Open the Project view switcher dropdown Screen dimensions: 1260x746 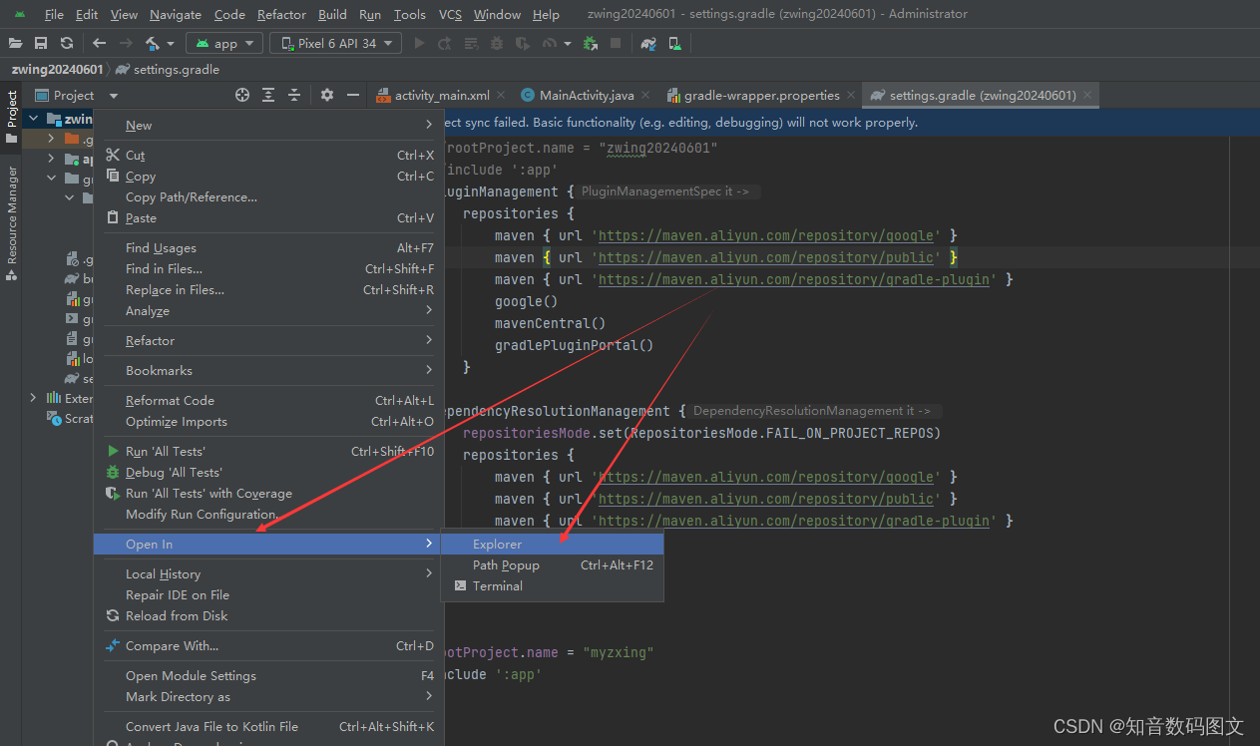click(x=112, y=95)
